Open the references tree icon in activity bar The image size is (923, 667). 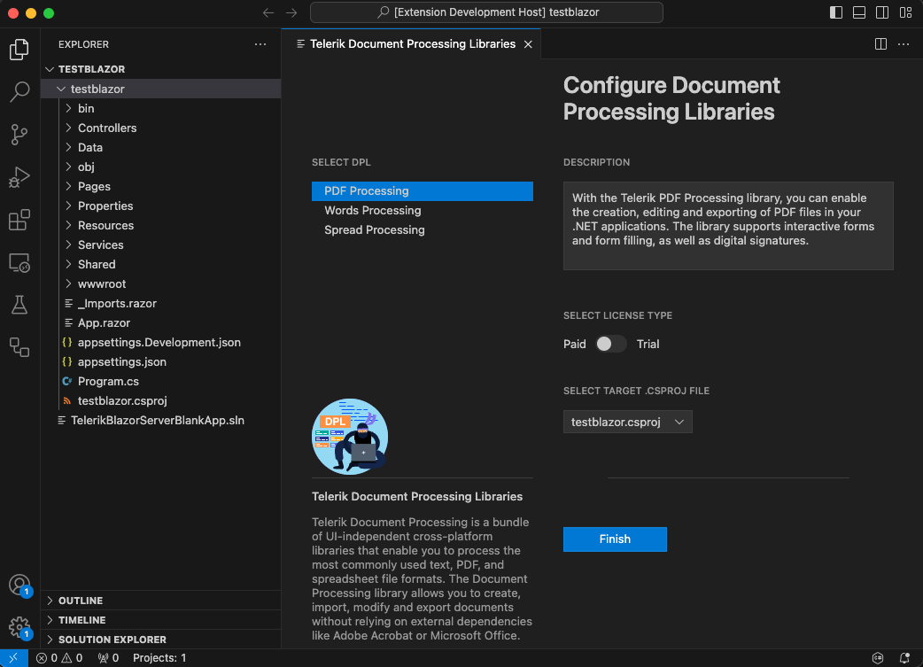pos(19,347)
